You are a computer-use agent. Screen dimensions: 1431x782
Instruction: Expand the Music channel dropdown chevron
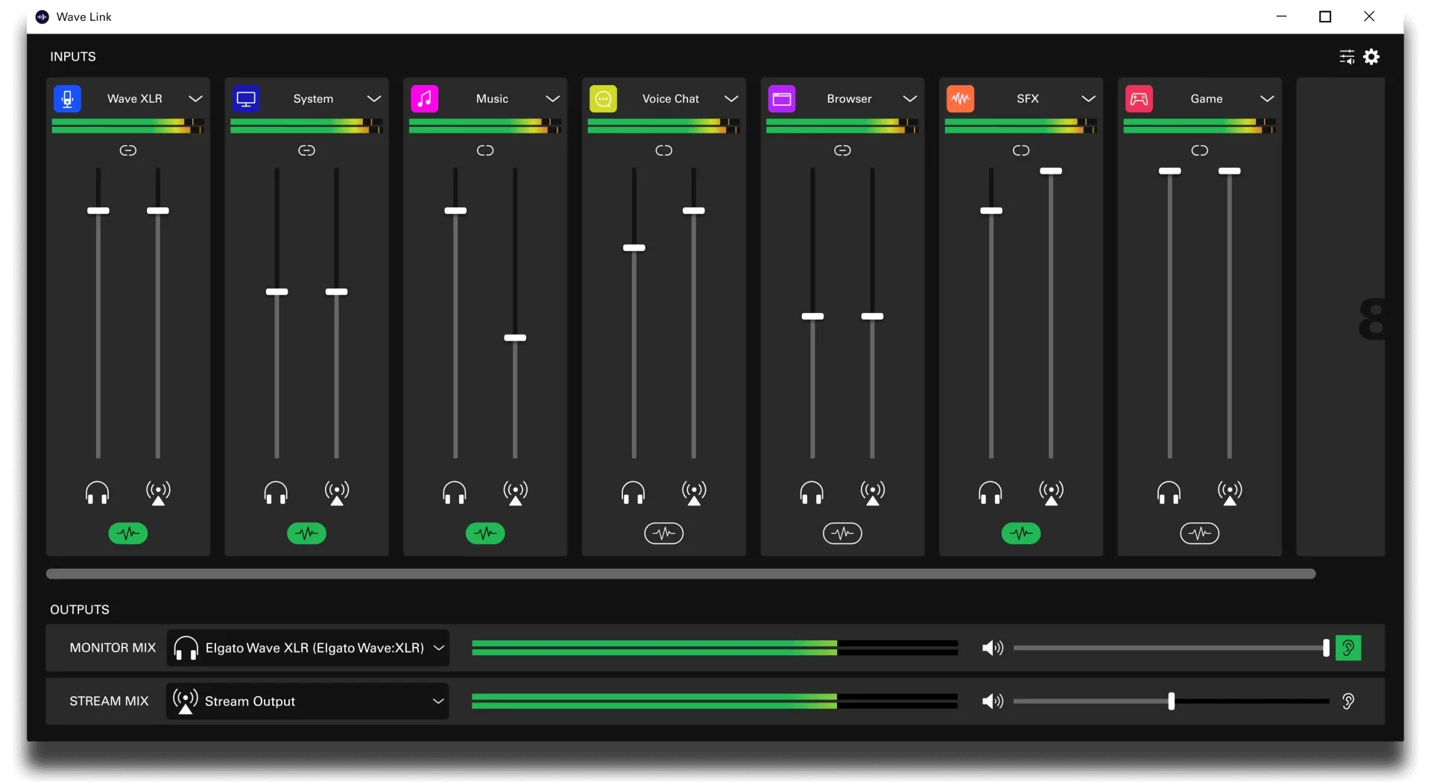click(x=552, y=98)
